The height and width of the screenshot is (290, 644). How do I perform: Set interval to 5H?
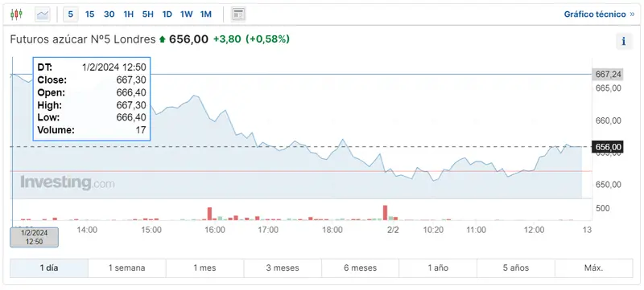[148, 14]
